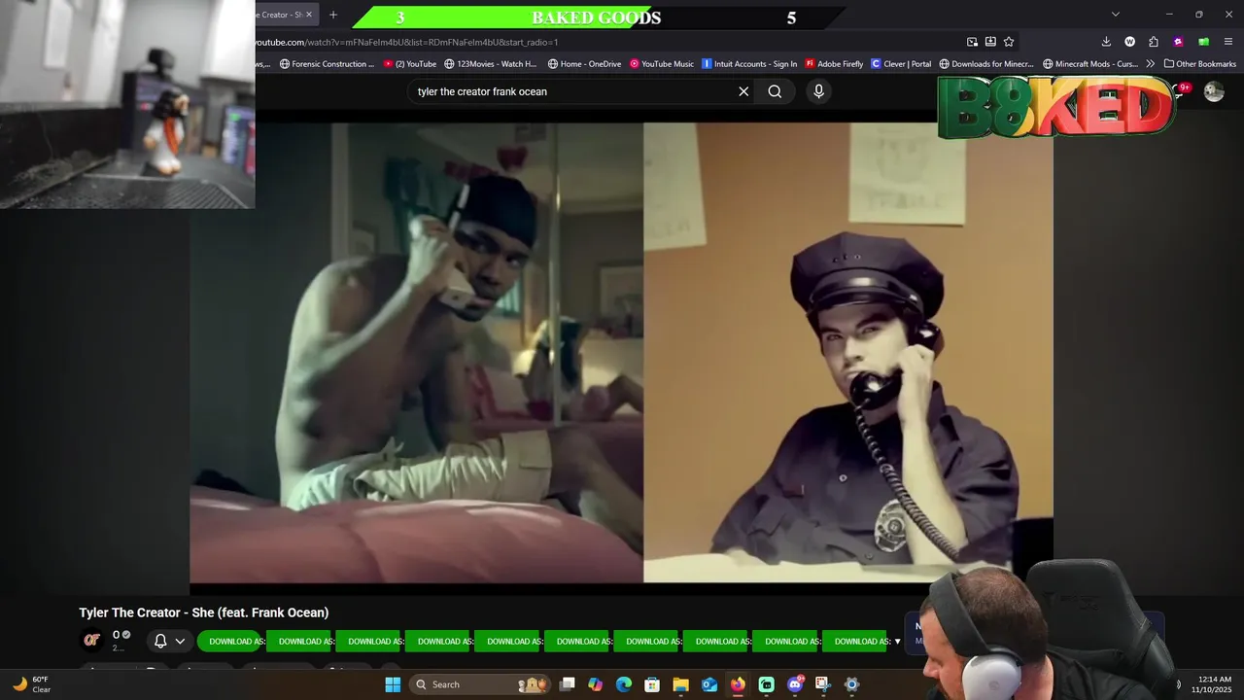Close the Tyler The Creator browser tab
Viewport: 1244px width, 700px height.
309,15
